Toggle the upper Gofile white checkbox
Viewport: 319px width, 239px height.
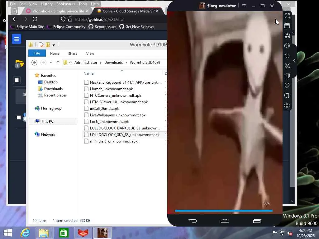click(x=17, y=80)
